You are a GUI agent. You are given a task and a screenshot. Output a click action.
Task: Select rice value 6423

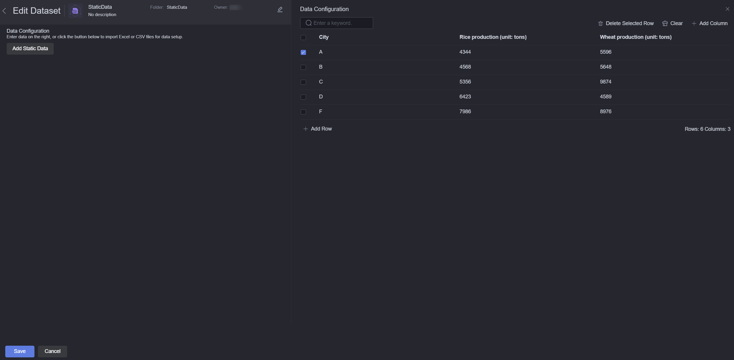465,97
